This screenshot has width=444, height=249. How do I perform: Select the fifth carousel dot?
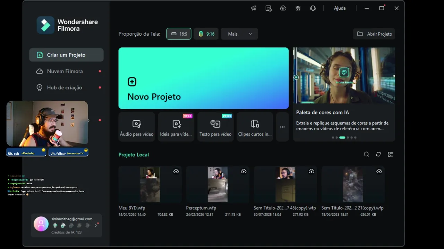[351, 138]
